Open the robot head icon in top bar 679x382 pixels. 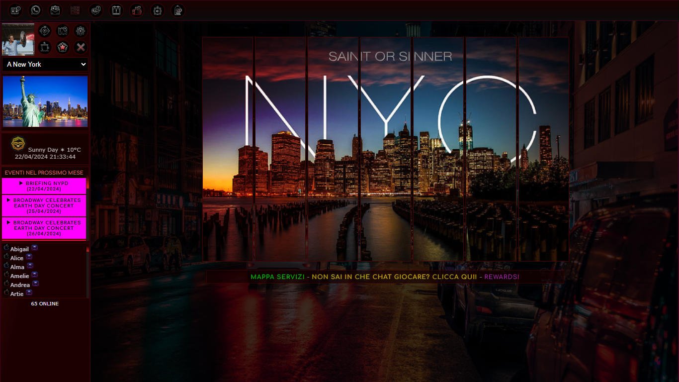[178, 10]
